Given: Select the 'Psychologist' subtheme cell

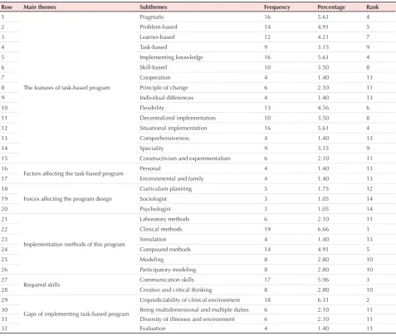Looking at the screenshot, I should (155, 209).
